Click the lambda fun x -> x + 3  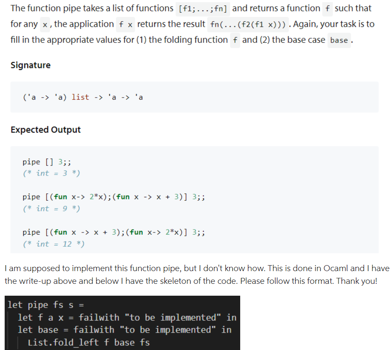[x=85, y=232]
